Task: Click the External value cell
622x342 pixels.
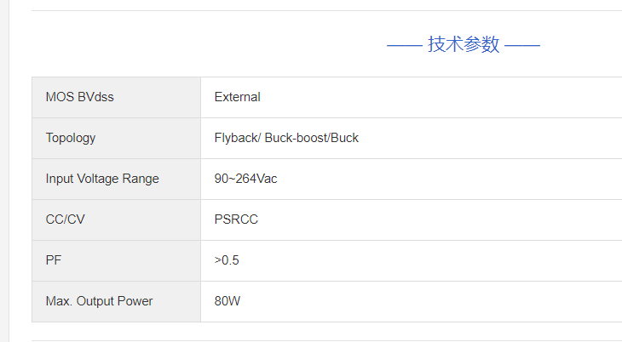Action: pos(237,97)
